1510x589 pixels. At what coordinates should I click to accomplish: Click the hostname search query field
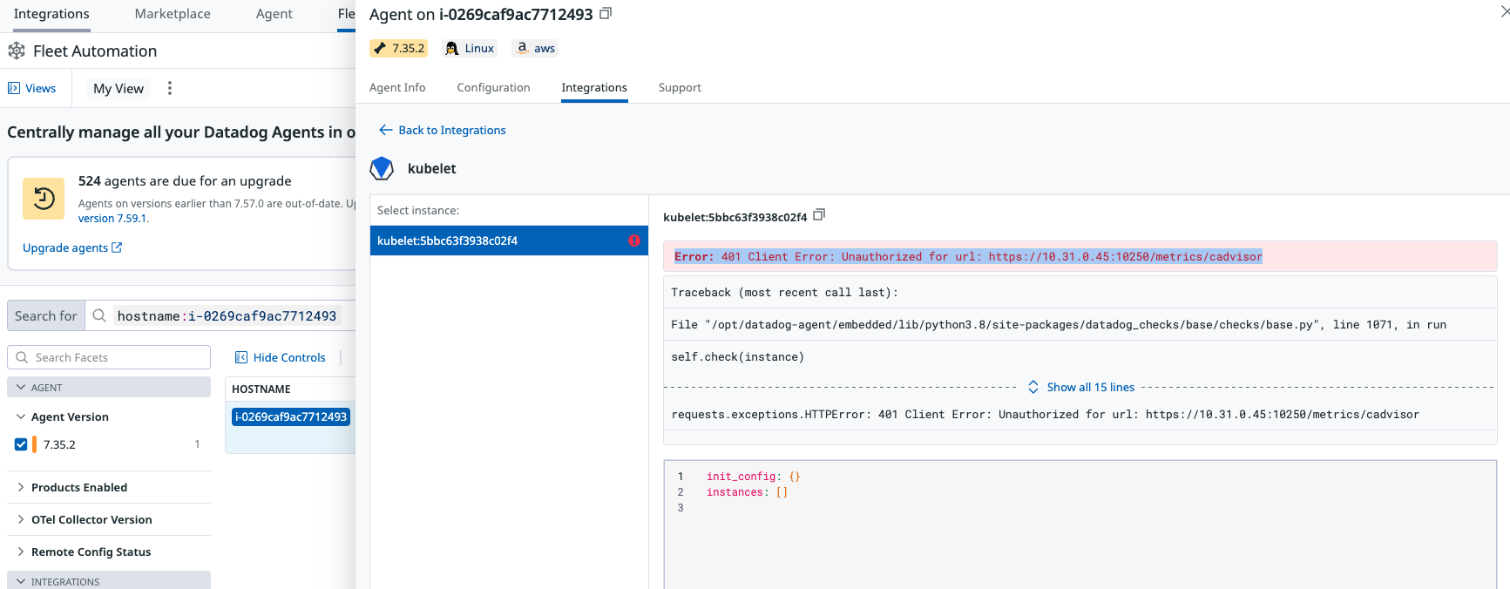tap(227, 315)
